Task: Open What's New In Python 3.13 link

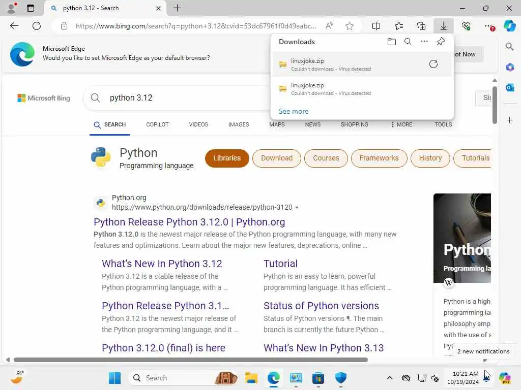Action: (324, 348)
